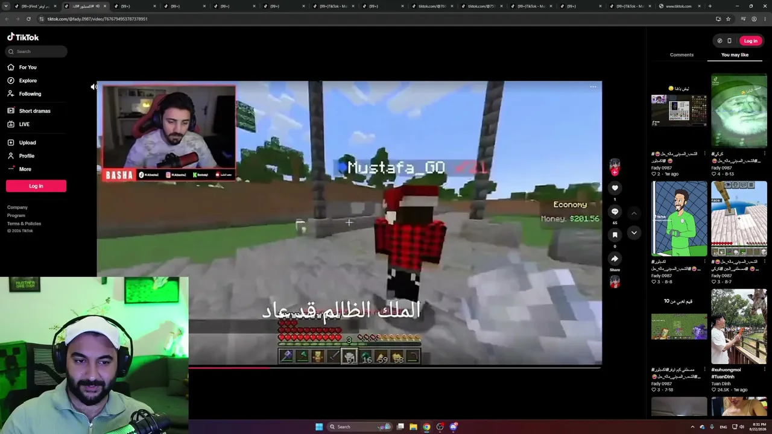Open comments with the speech bubble icon

tap(615, 212)
